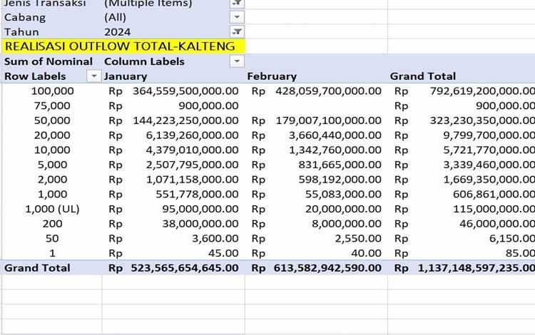Select the 10,000 row label

coord(52,150)
